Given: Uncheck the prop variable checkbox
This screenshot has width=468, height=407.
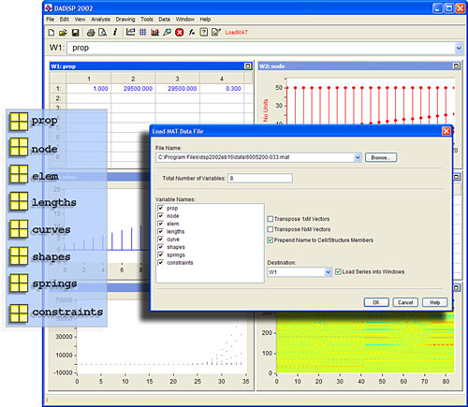Looking at the screenshot, I should click(161, 208).
